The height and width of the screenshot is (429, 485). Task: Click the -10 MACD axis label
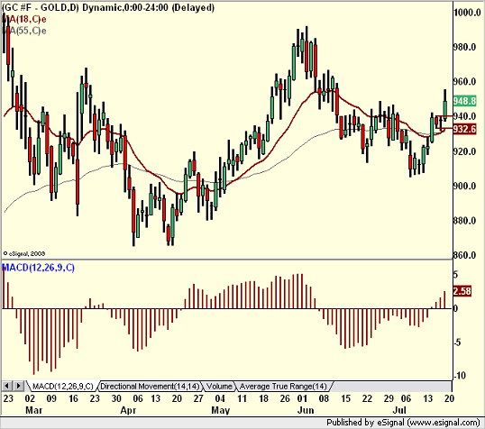pos(460,376)
